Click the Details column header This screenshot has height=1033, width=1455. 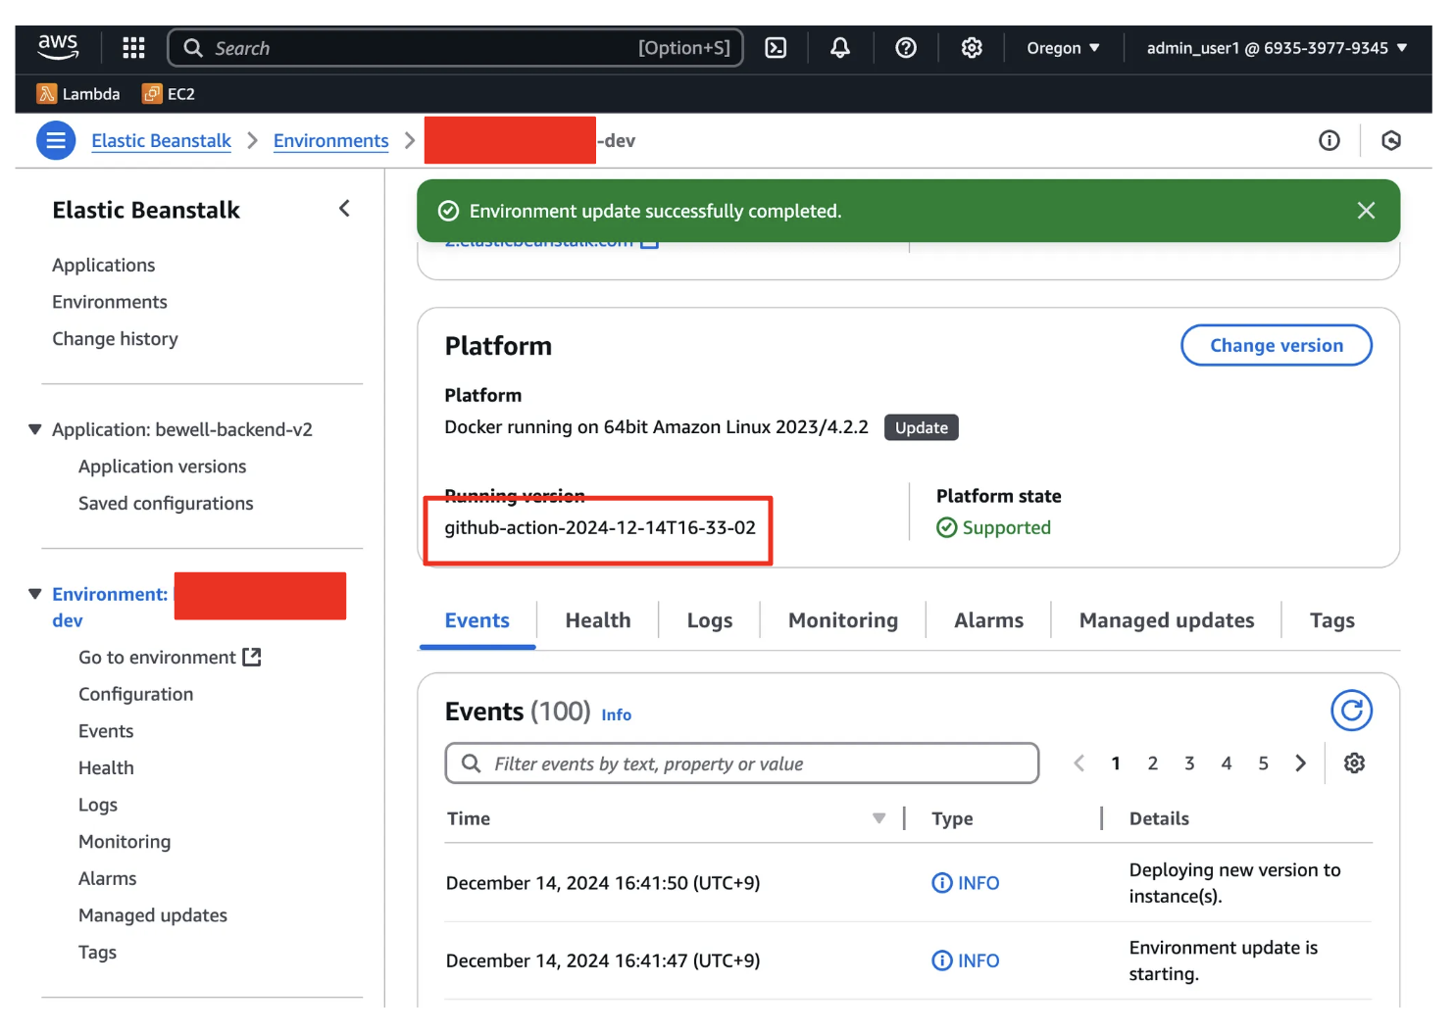pos(1159,818)
